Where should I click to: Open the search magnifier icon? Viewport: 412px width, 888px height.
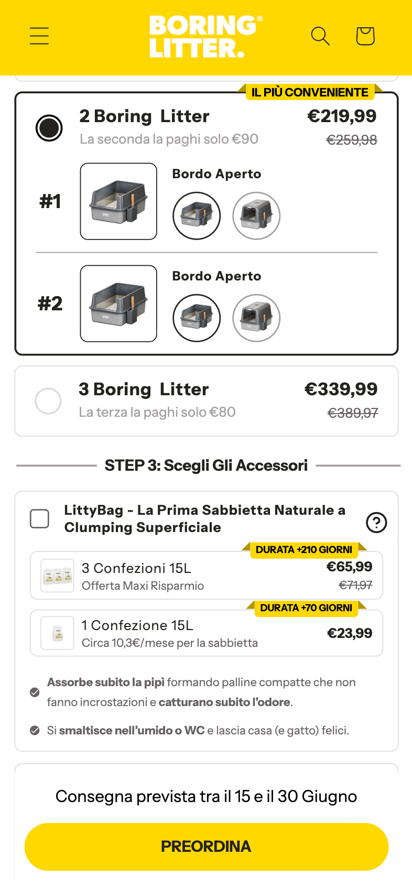click(320, 36)
